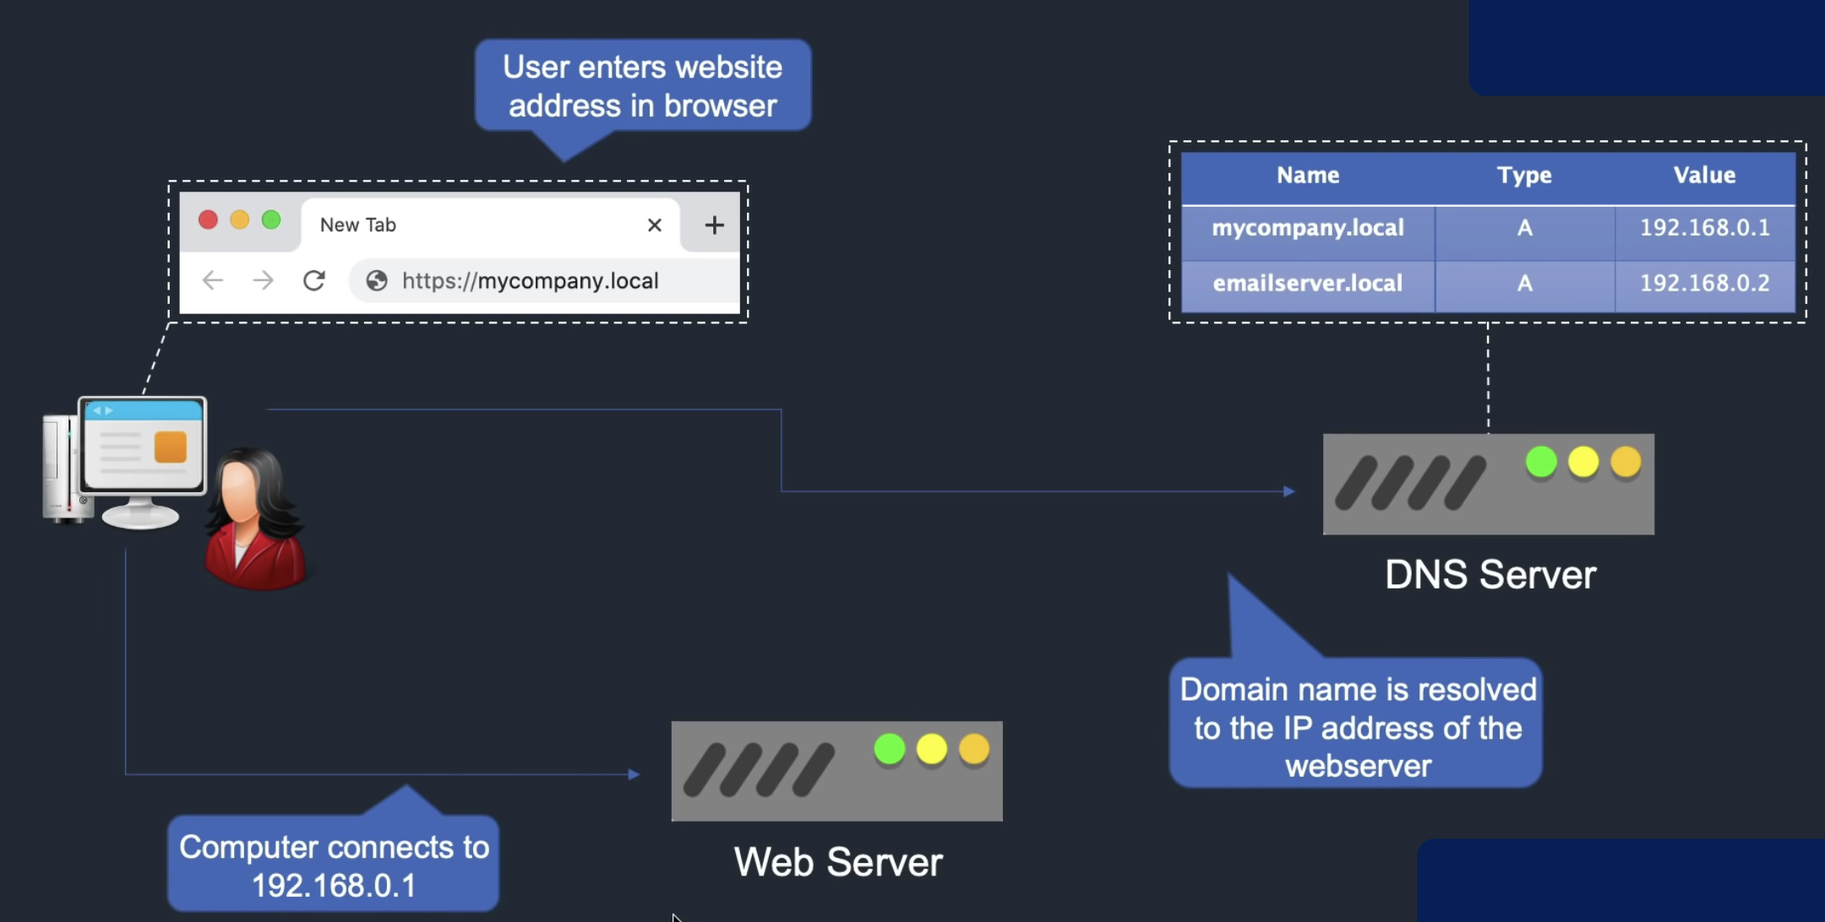Select the mycompany.local table row

[x=1487, y=228]
